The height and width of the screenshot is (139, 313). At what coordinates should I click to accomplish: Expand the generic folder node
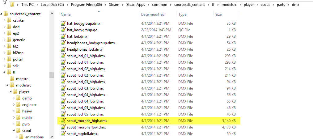[x=5, y=40]
